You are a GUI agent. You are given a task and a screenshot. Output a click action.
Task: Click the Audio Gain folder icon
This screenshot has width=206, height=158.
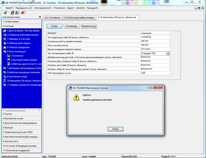point(5,85)
